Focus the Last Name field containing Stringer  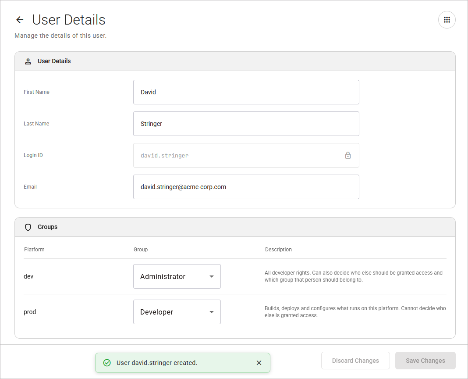[x=246, y=124]
